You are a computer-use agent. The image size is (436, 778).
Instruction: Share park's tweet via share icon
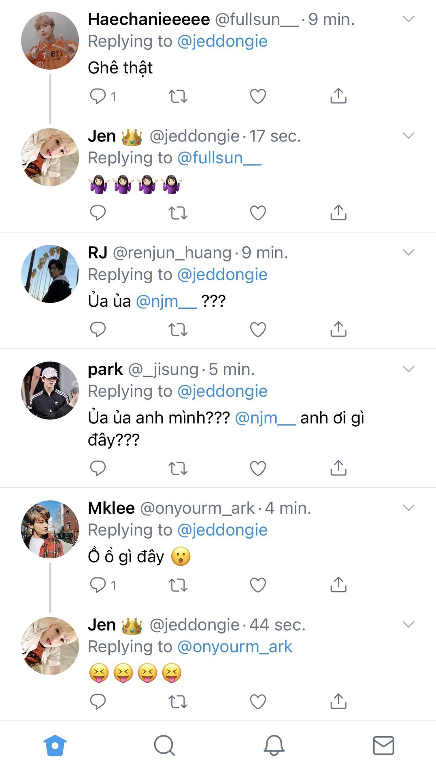click(338, 468)
